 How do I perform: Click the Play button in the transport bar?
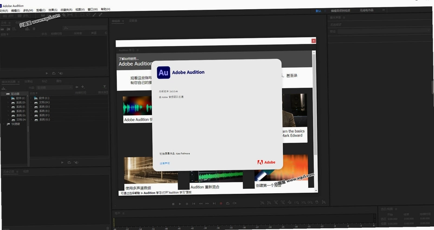pos(180,204)
